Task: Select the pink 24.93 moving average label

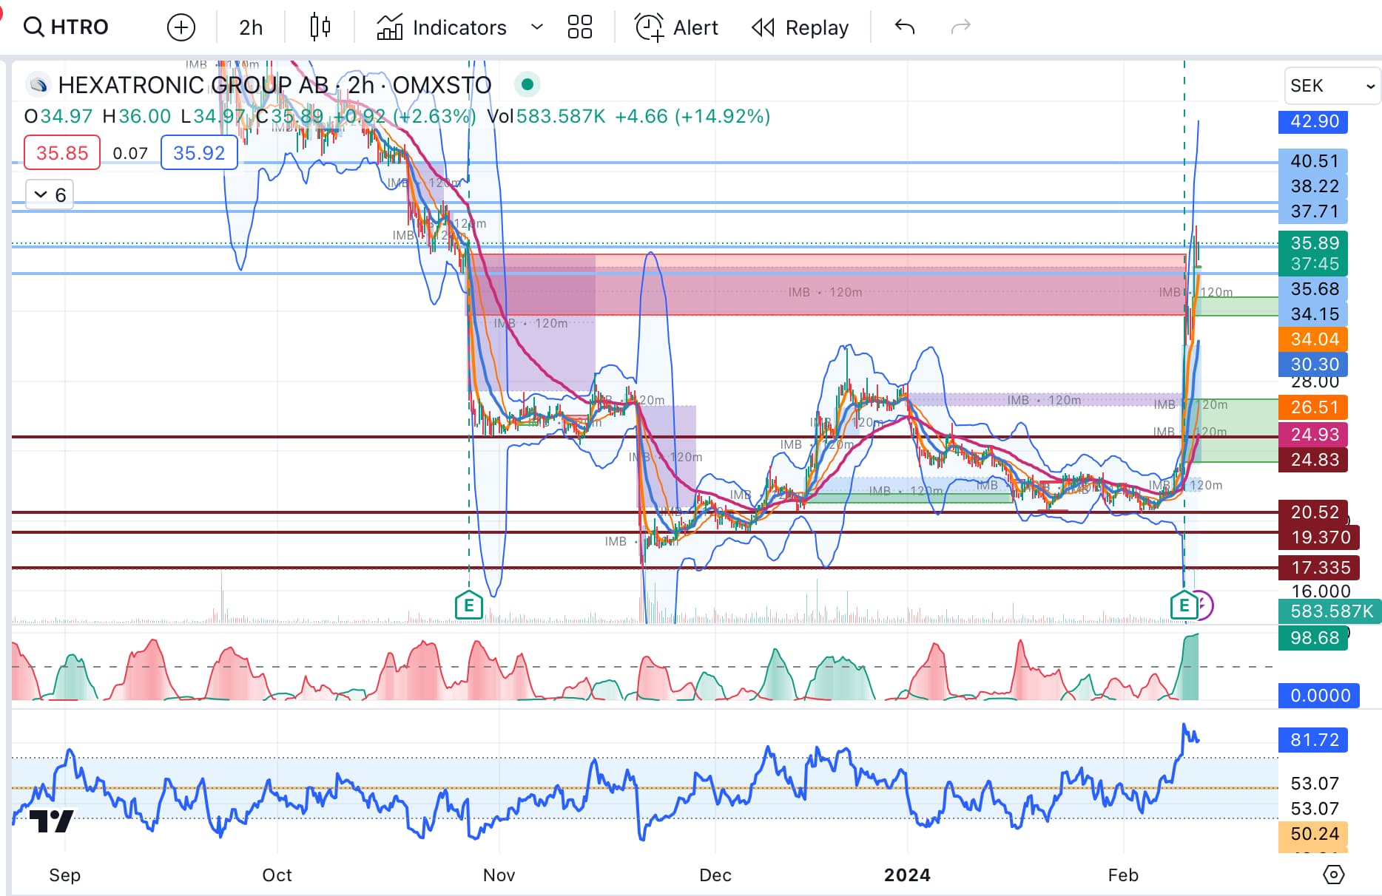Action: point(1313,435)
